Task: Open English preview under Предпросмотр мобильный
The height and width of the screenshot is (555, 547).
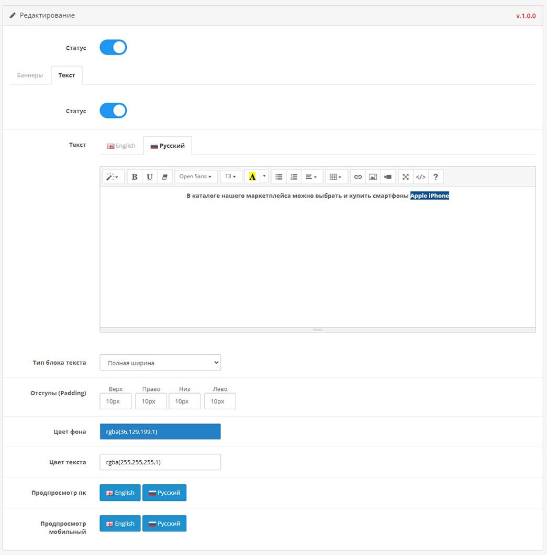Action: tap(120, 524)
